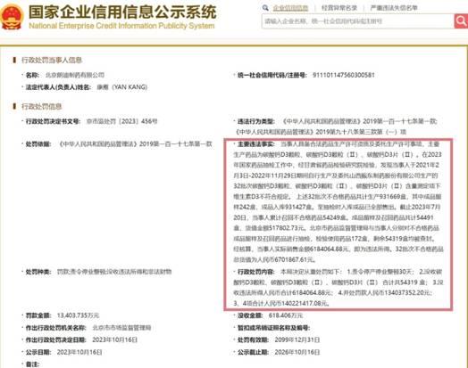Click the 备注 label

(32, 364)
